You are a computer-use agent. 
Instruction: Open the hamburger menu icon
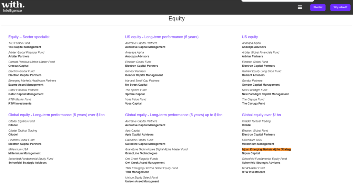300,8
